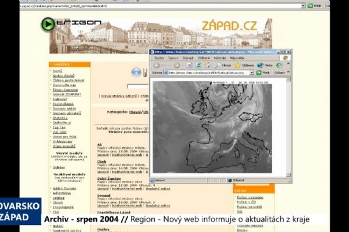Click the scroll down arrow in the popup window
The image size is (349, 232).
tap(289, 175)
